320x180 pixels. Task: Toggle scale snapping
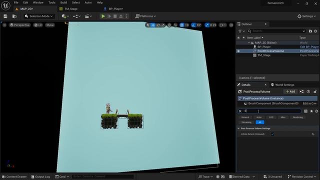(207, 25)
